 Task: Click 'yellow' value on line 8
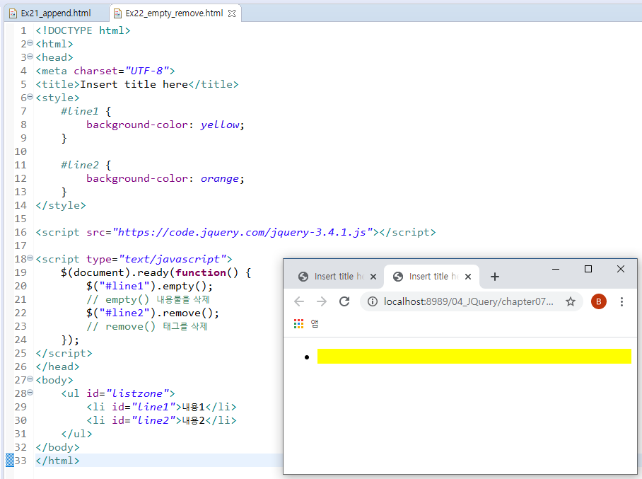click(x=220, y=125)
